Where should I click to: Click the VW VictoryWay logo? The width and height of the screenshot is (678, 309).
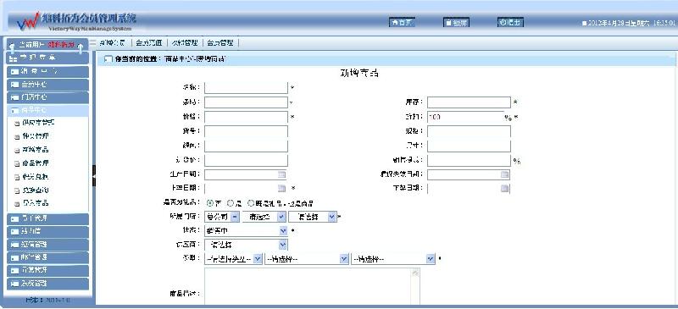[x=28, y=21]
